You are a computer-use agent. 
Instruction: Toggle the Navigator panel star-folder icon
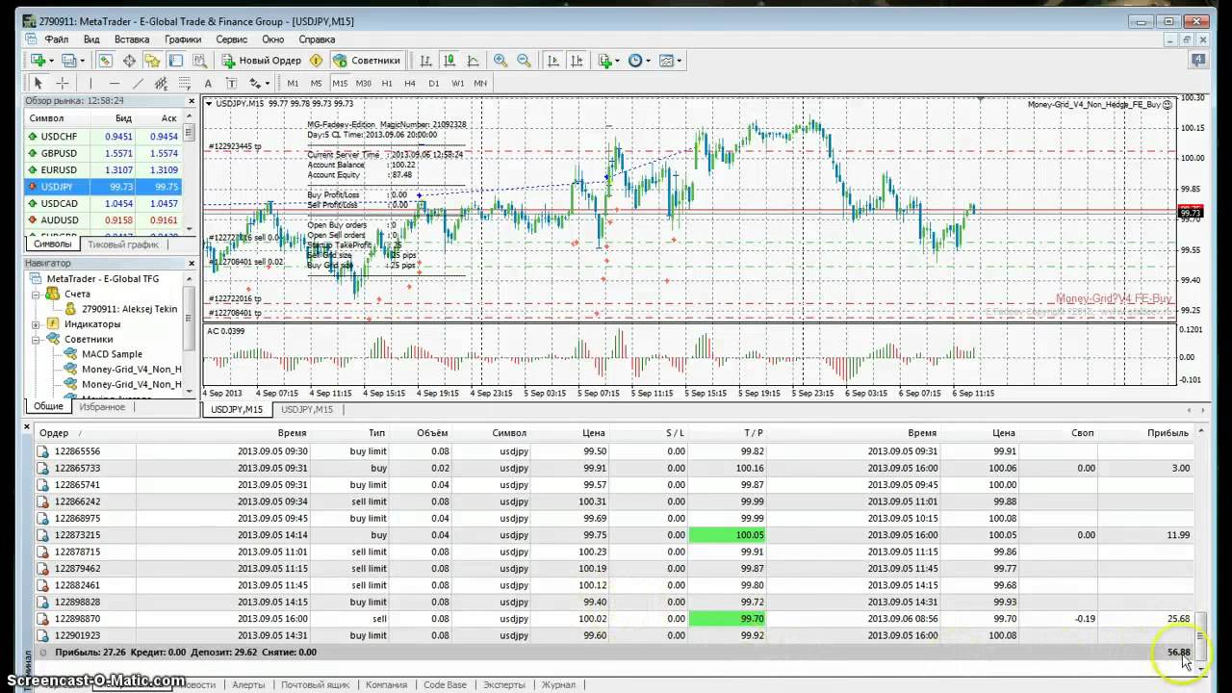point(152,60)
